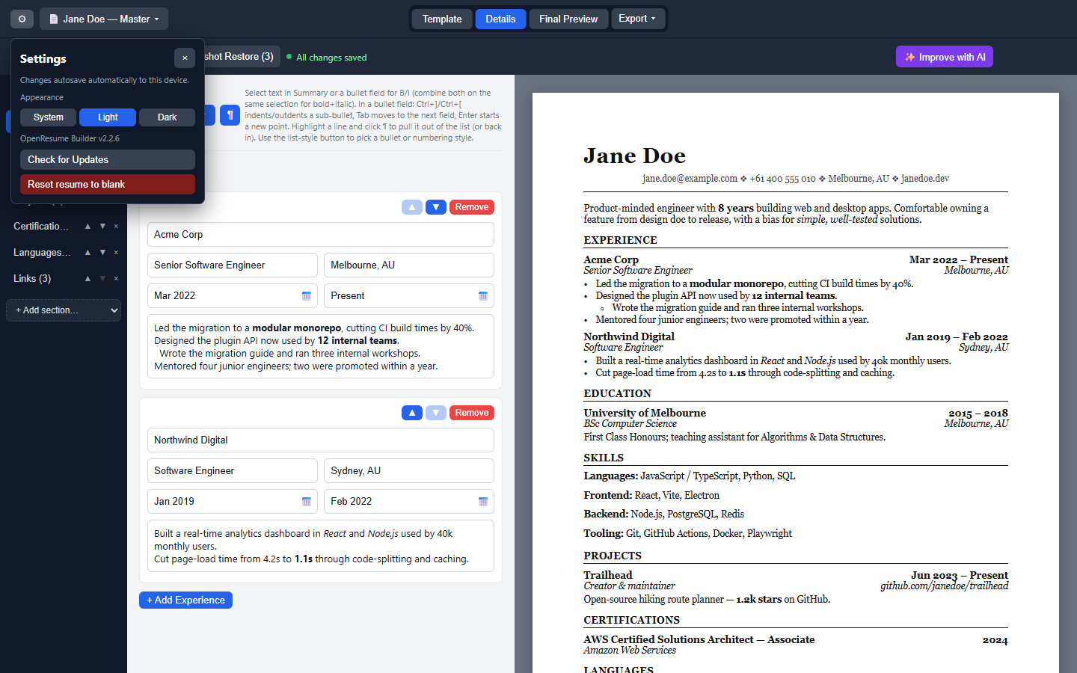Click the settings gear icon

[22, 19]
